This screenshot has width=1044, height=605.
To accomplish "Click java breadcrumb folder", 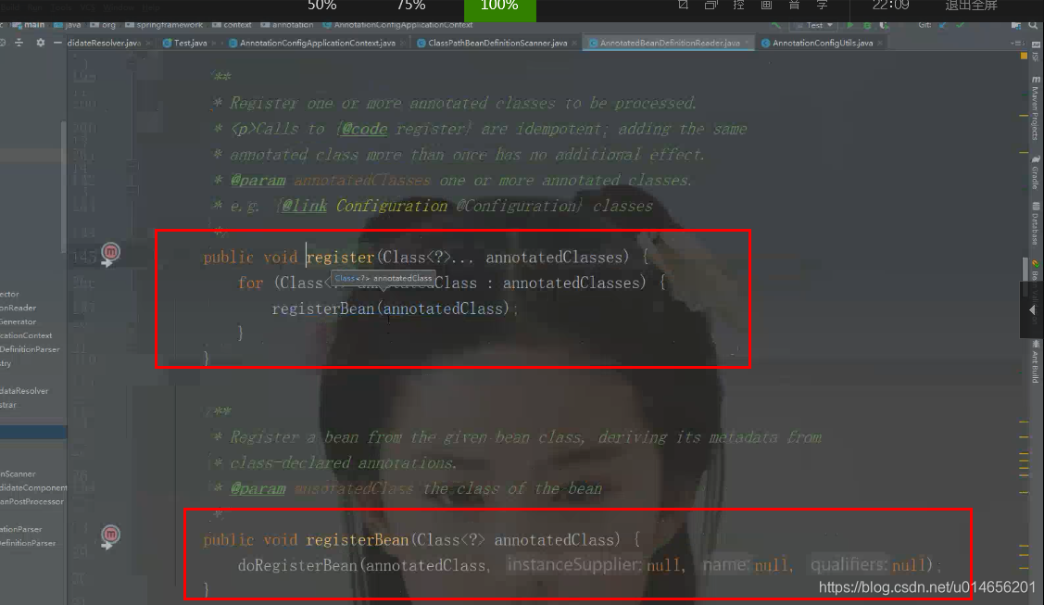I will tap(68, 25).
